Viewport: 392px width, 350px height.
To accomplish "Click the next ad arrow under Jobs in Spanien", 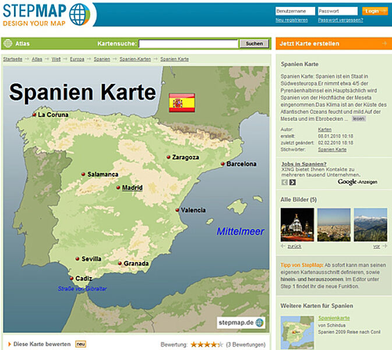I will pyautogui.click(x=292, y=183).
